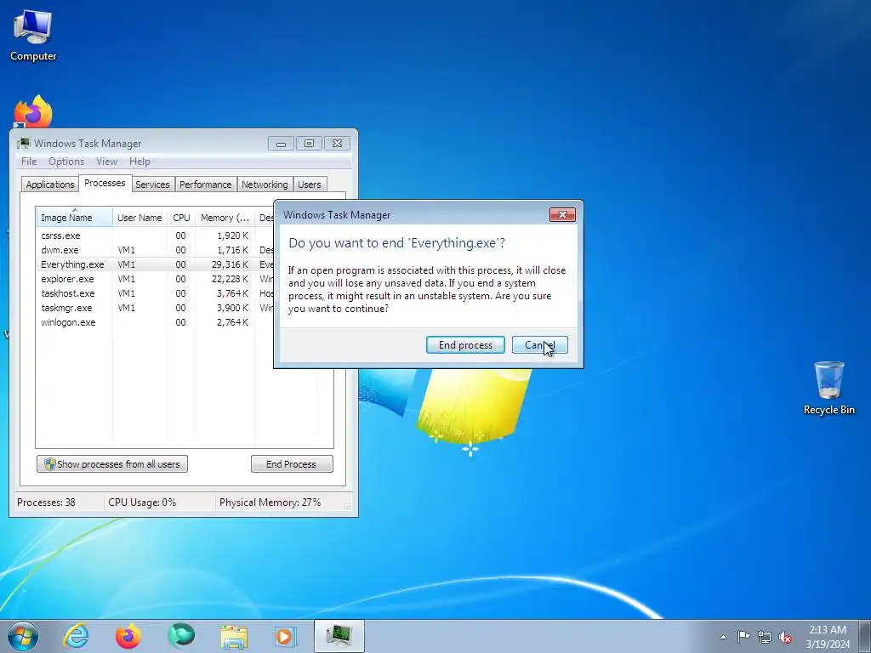Open the Firefox desktop shortcut icon
The width and height of the screenshot is (871, 653).
click(33, 112)
